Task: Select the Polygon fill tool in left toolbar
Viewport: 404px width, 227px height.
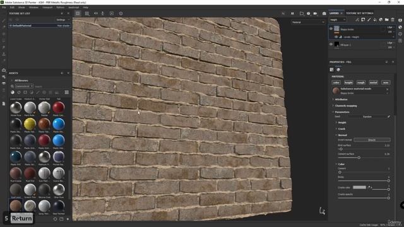Action: [4, 40]
